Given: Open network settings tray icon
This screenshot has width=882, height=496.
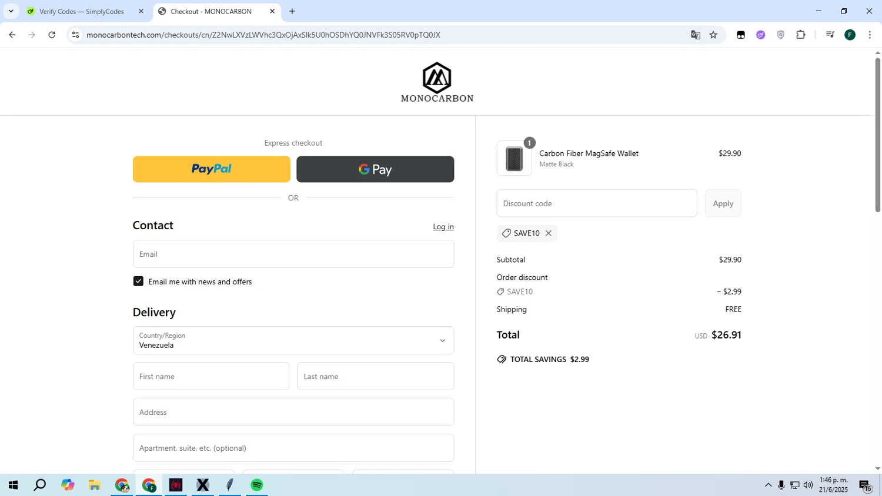Looking at the screenshot, I should point(795,485).
